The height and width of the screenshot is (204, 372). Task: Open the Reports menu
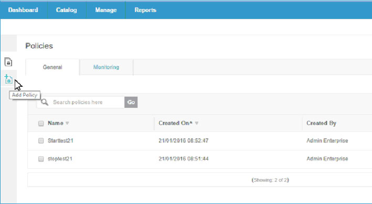(x=145, y=10)
